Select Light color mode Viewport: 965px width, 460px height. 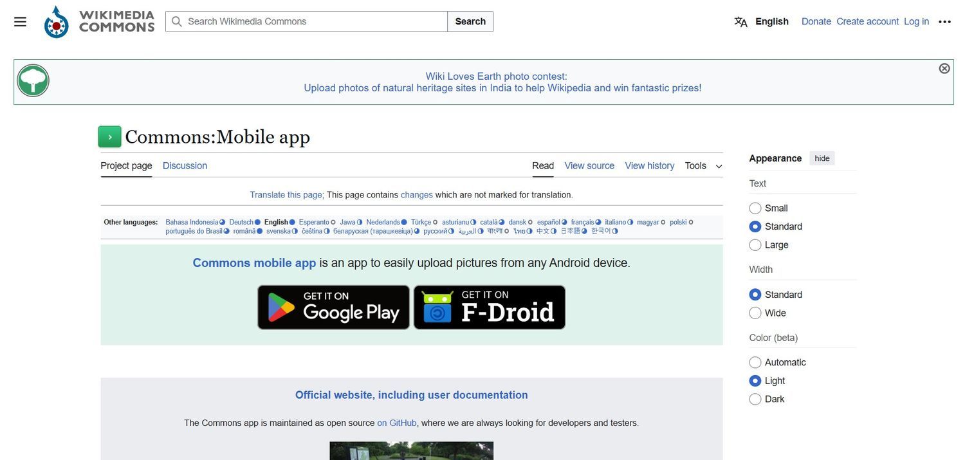(x=755, y=381)
